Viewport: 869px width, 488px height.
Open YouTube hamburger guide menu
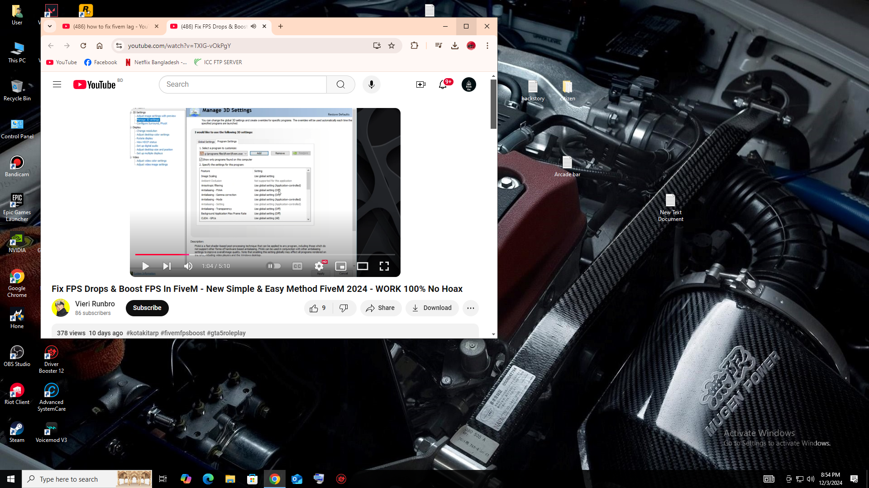[57, 84]
